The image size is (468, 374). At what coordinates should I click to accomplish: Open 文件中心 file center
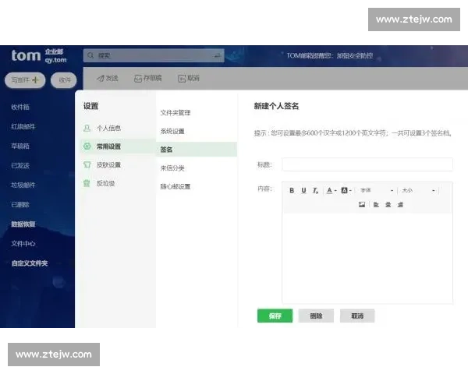(23, 244)
